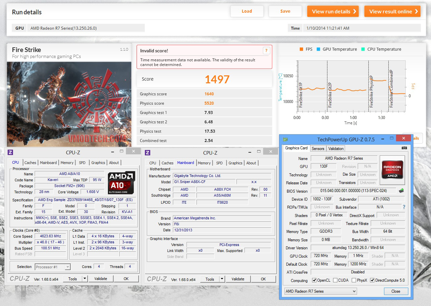Viewport: 431px width, 306px height.
Task: Open the AMD Radeon R7 Series adapter dropdown
Action: point(320,291)
